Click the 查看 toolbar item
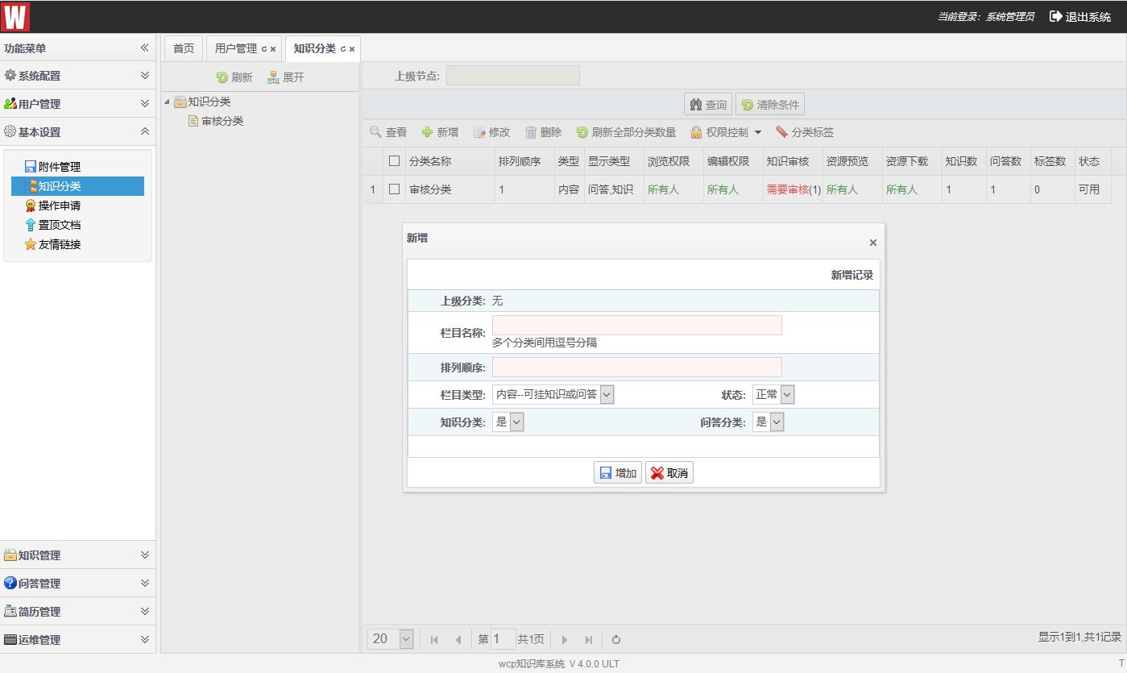Viewport: 1127px width, 673px height. pyautogui.click(x=388, y=132)
